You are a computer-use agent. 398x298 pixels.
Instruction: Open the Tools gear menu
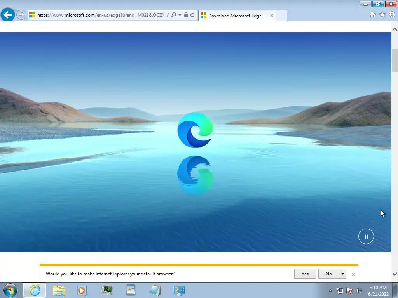click(392, 15)
